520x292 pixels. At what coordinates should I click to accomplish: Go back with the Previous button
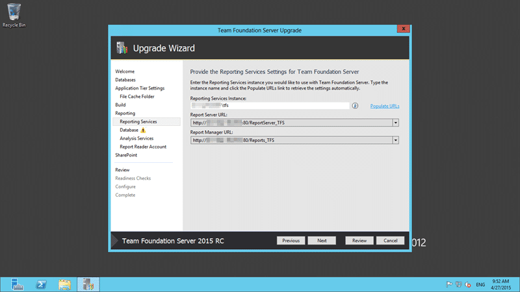[291, 241]
